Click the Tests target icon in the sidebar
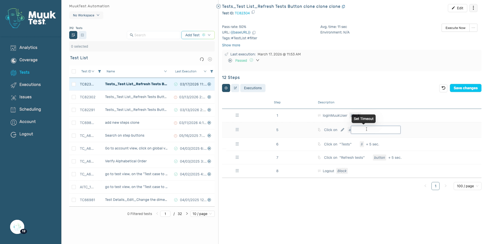The height and width of the screenshot is (244, 485). click(x=13, y=73)
